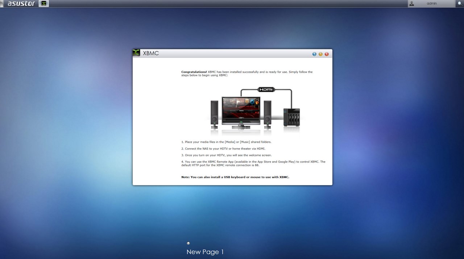The width and height of the screenshot is (464, 259).
Task: Open the admin user menu
Action: (x=431, y=4)
